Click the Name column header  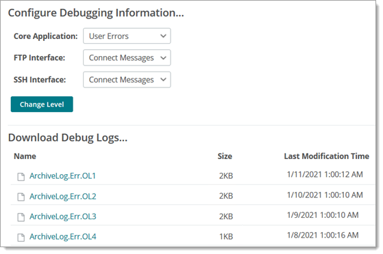25,156
